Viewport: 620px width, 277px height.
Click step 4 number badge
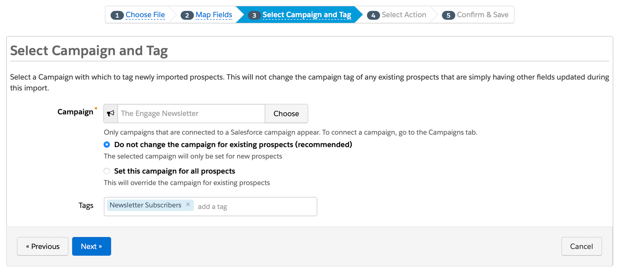(373, 15)
